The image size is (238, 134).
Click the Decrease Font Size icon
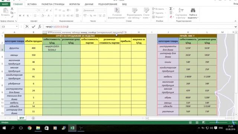51,10
